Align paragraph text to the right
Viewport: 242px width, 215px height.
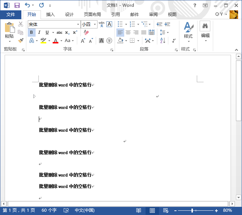[x=136, y=32]
